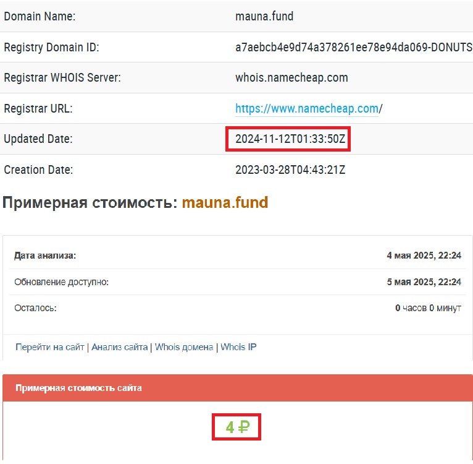Image resolution: width=473 pixels, height=464 pixels.
Task: Click the 'Registrar WHOIS Server:' label
Action: (62, 78)
